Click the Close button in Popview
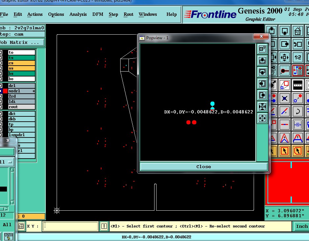 point(204,166)
